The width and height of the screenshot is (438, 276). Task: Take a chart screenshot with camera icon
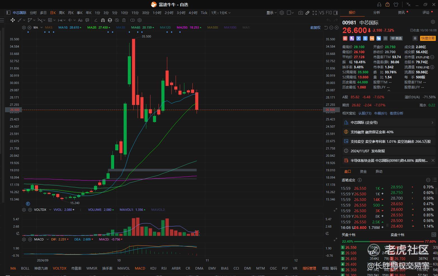pos(300,13)
